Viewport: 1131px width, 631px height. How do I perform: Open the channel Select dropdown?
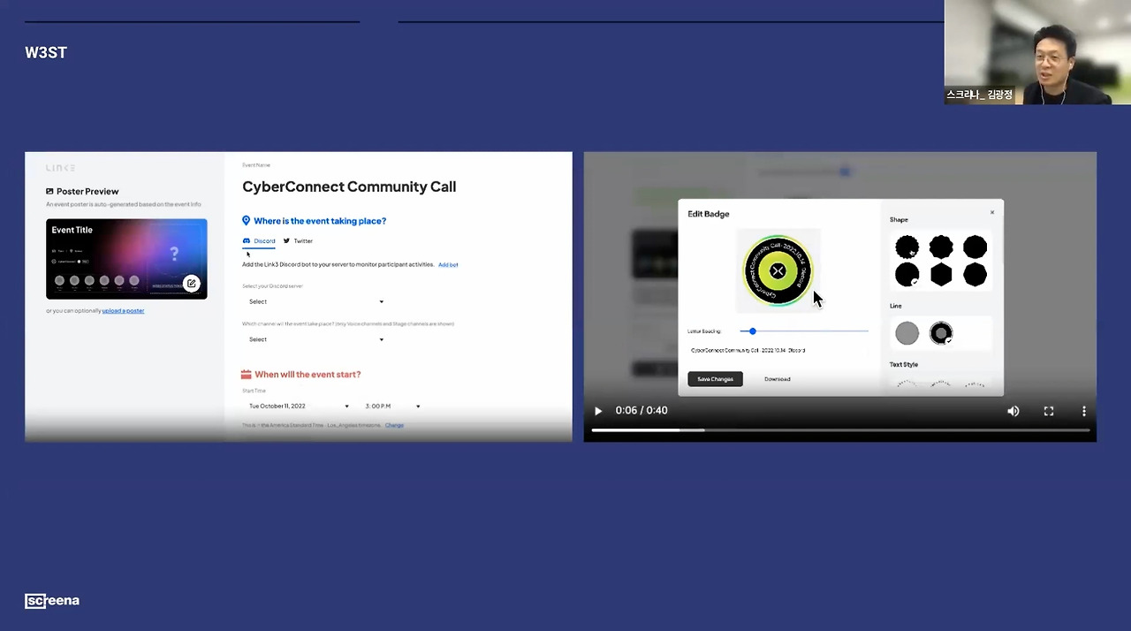[x=315, y=339]
